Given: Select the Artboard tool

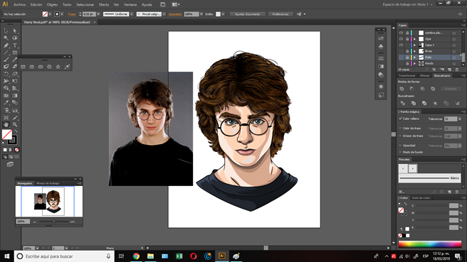Looking at the screenshot, I should click(x=6, y=118).
